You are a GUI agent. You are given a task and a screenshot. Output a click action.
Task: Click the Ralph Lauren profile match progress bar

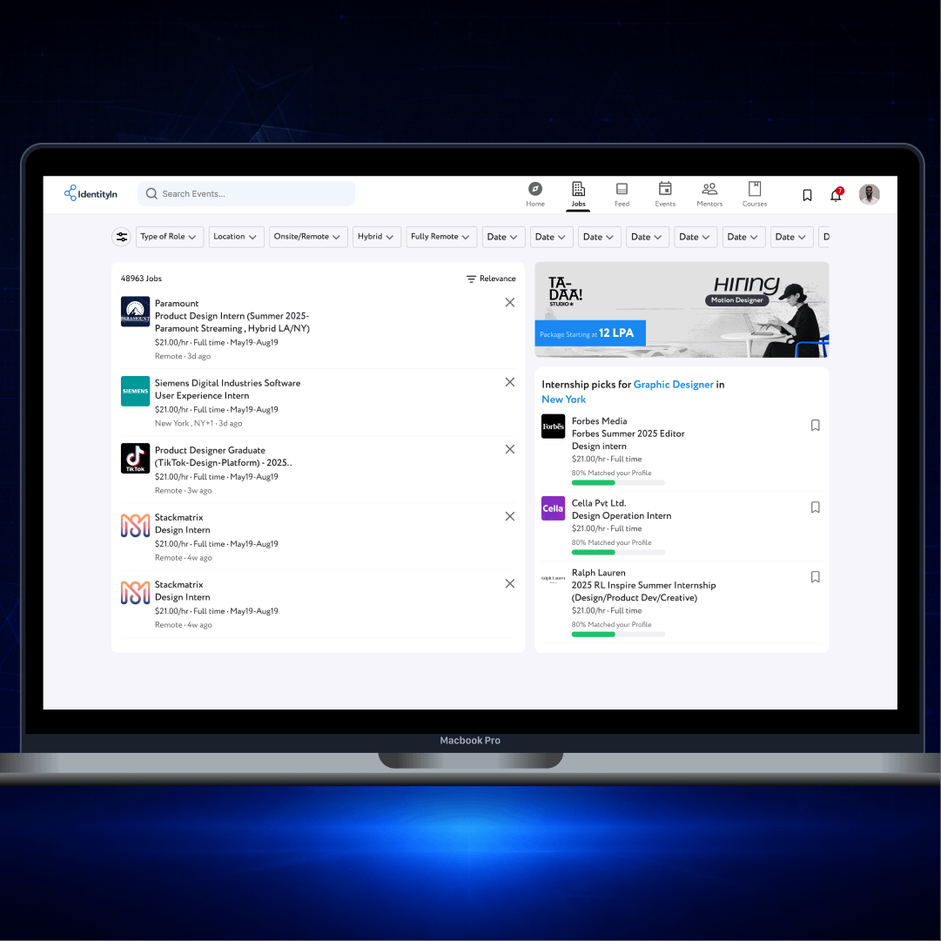click(x=618, y=635)
